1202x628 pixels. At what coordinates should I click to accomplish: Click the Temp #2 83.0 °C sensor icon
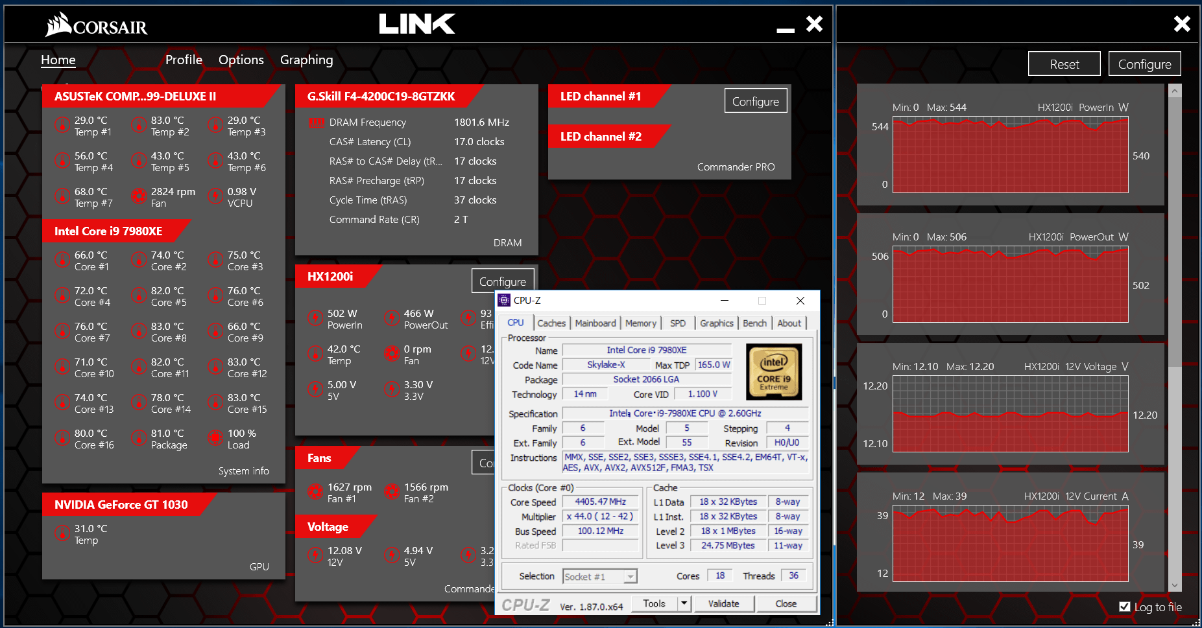[138, 124]
